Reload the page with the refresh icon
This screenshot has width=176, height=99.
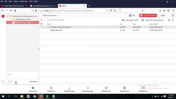point(11,10)
